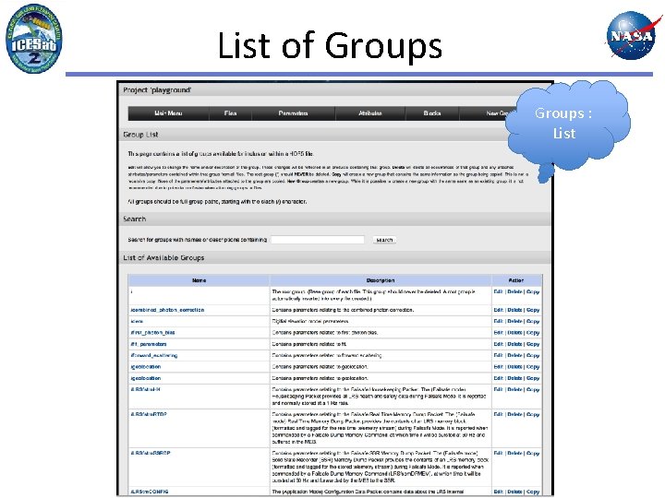The image size is (665, 498).
Task: Delete the LRSsmCONFIG group
Action: 514,492
